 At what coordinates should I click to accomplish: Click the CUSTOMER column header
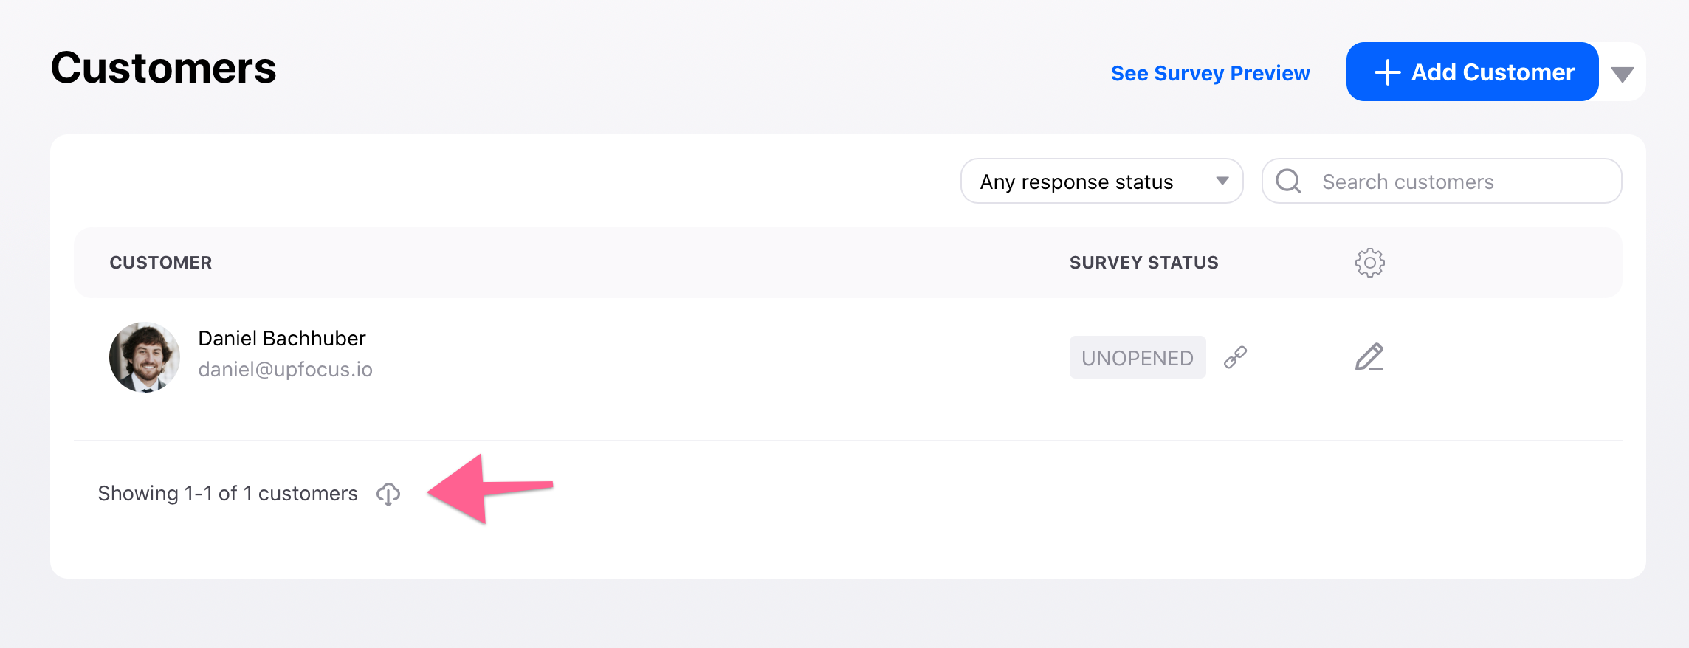tap(161, 263)
